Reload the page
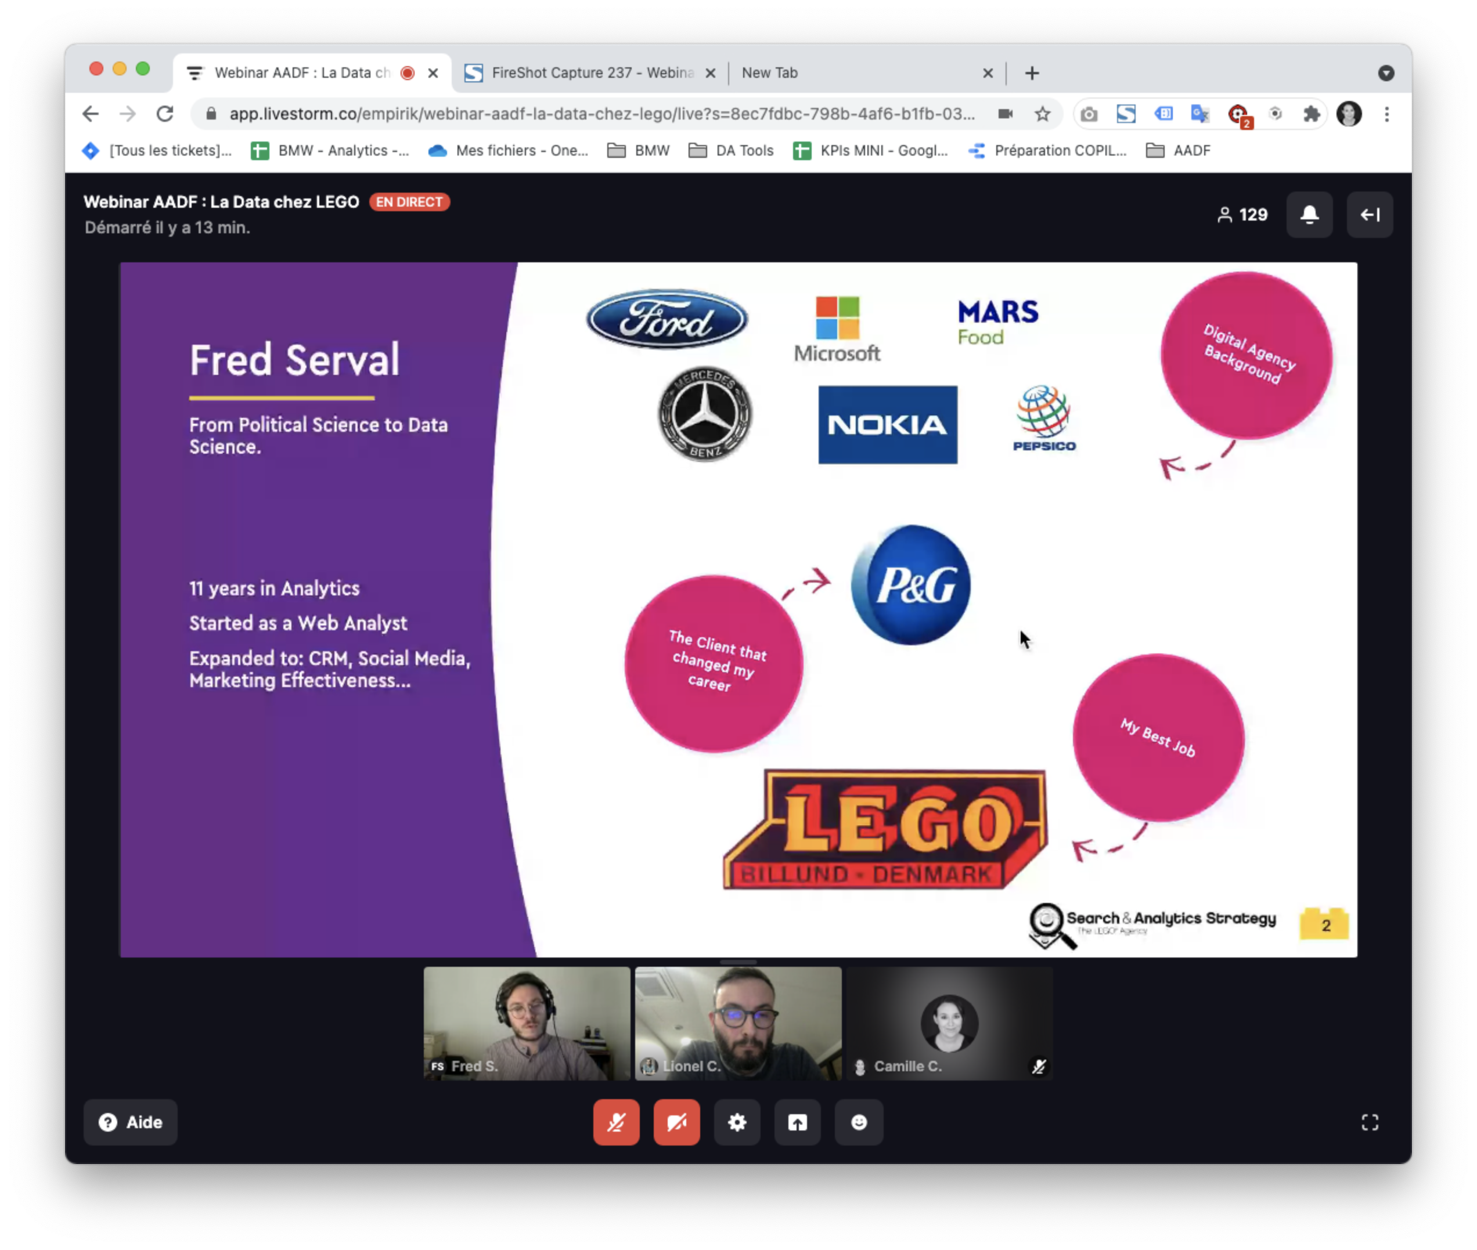Screen dimensions: 1477x1250 pyautogui.click(x=165, y=114)
